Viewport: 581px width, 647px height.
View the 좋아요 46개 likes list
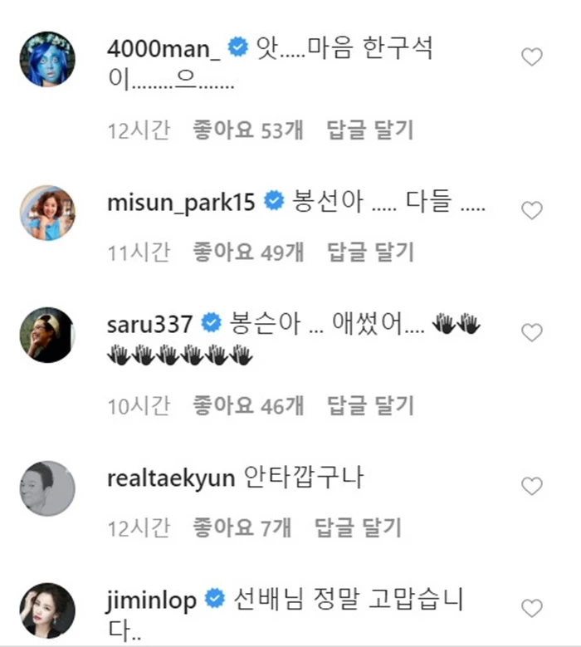(x=248, y=405)
